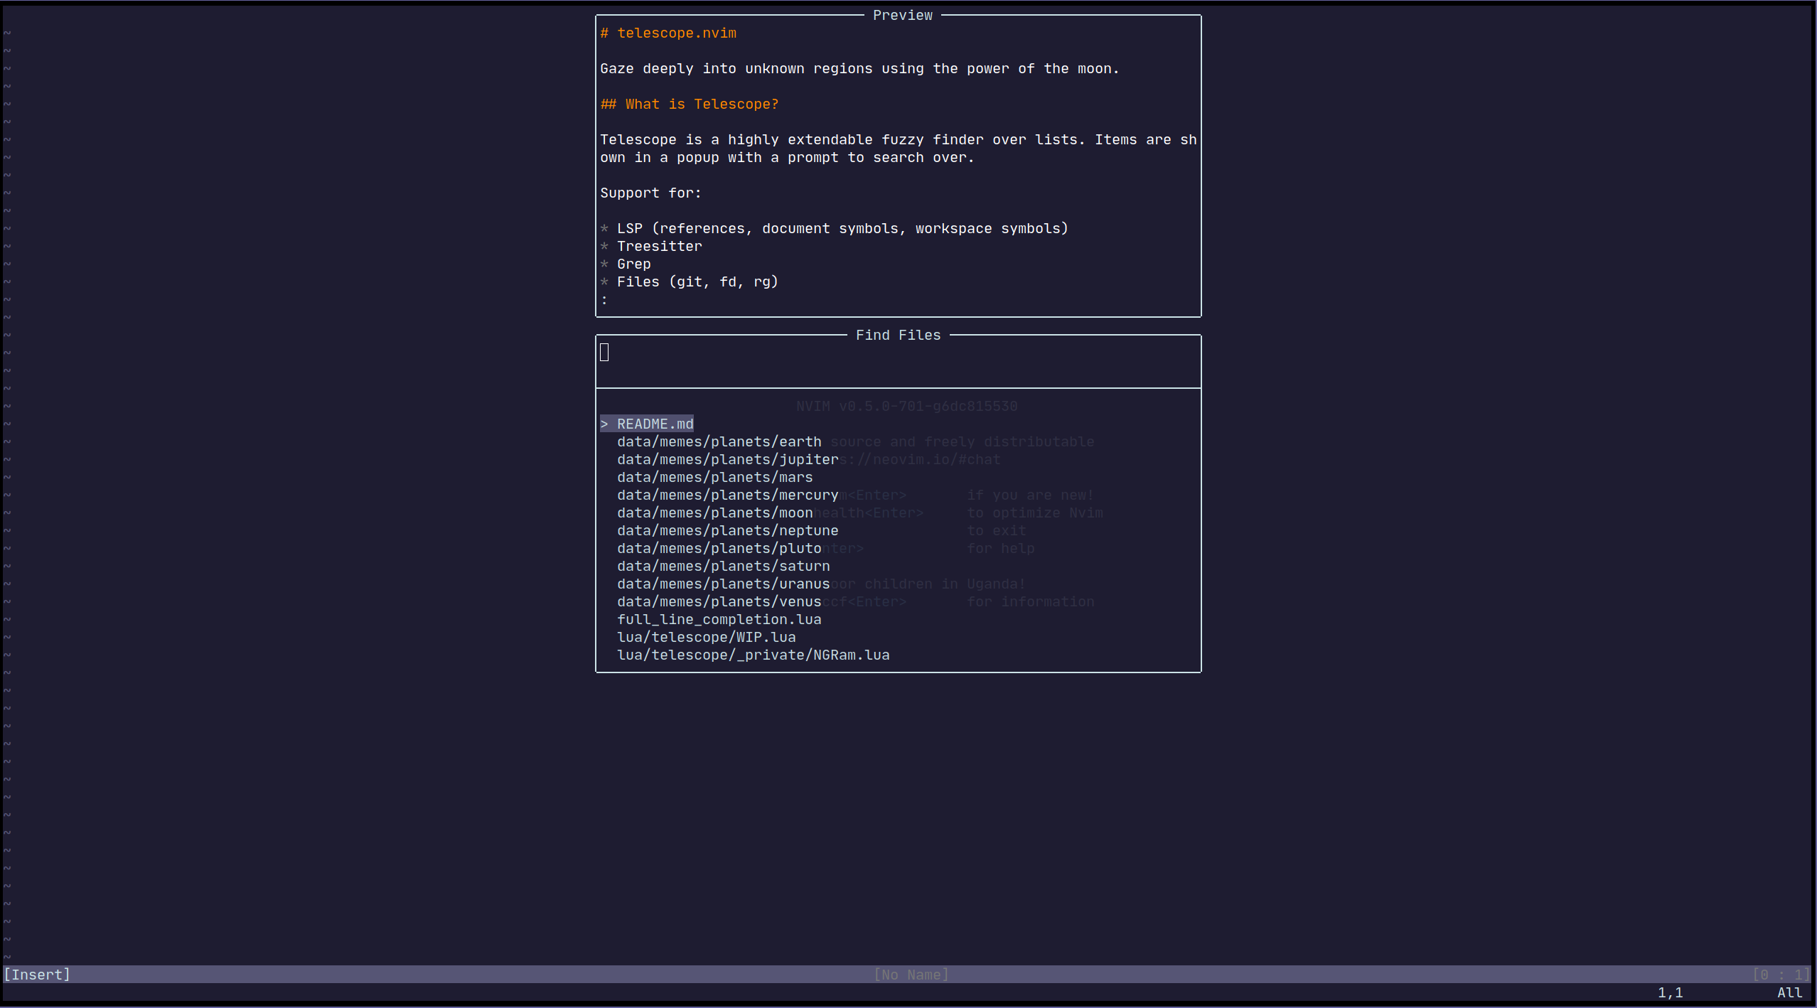Click the [No Name] buffer label in statusline
This screenshot has width=1817, height=1008.
911,975
